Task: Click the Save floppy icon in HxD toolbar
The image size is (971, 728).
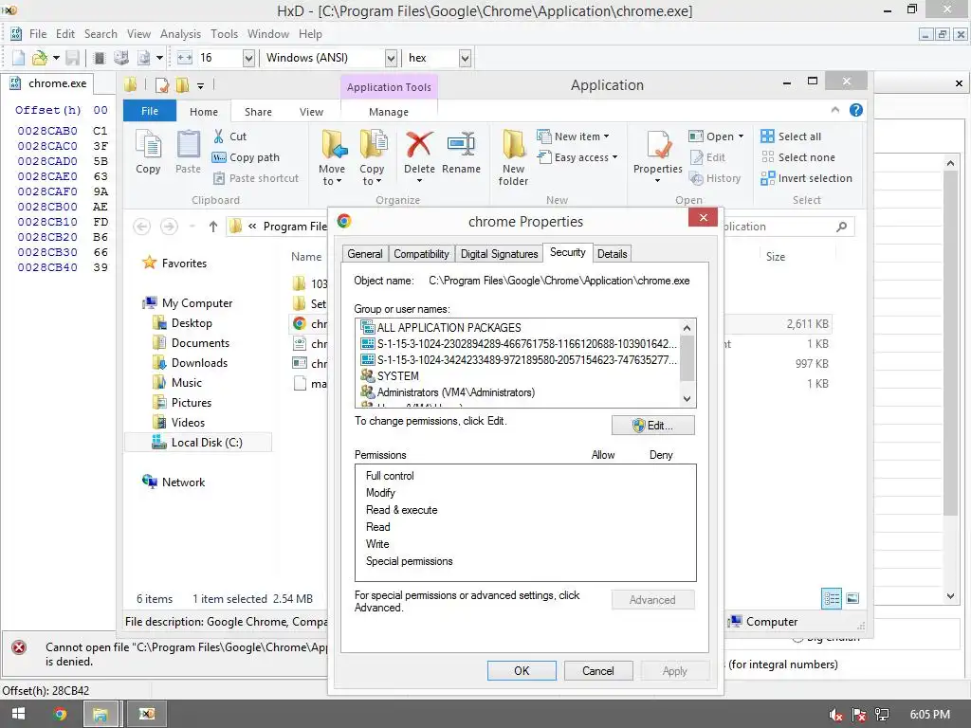Action: pyautogui.click(x=72, y=58)
